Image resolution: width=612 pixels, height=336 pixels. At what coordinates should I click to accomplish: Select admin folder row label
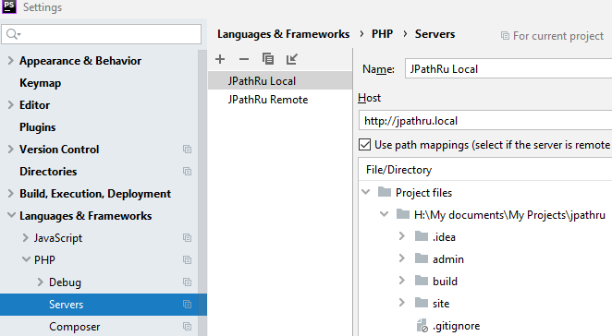(x=448, y=259)
